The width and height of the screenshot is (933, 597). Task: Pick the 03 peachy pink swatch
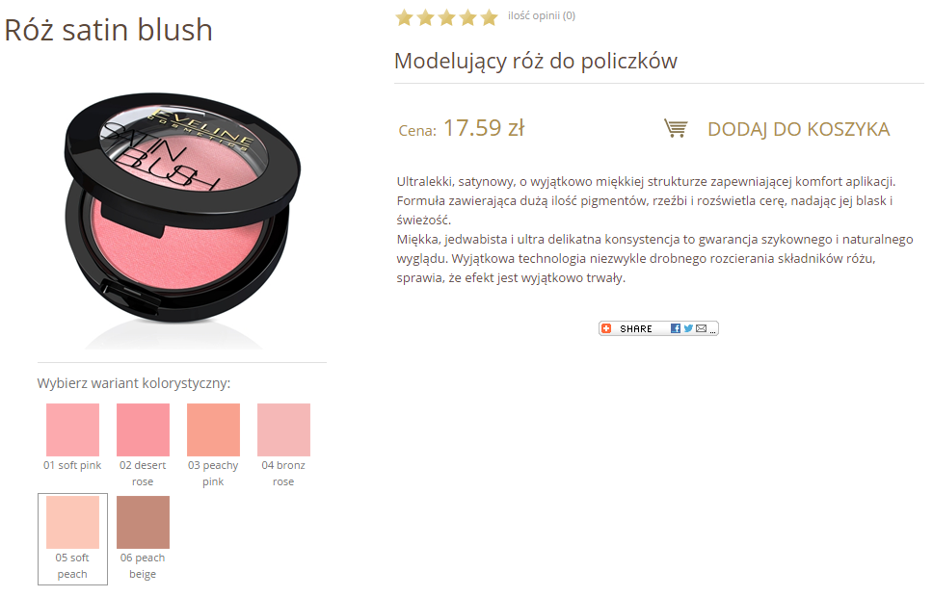click(213, 429)
